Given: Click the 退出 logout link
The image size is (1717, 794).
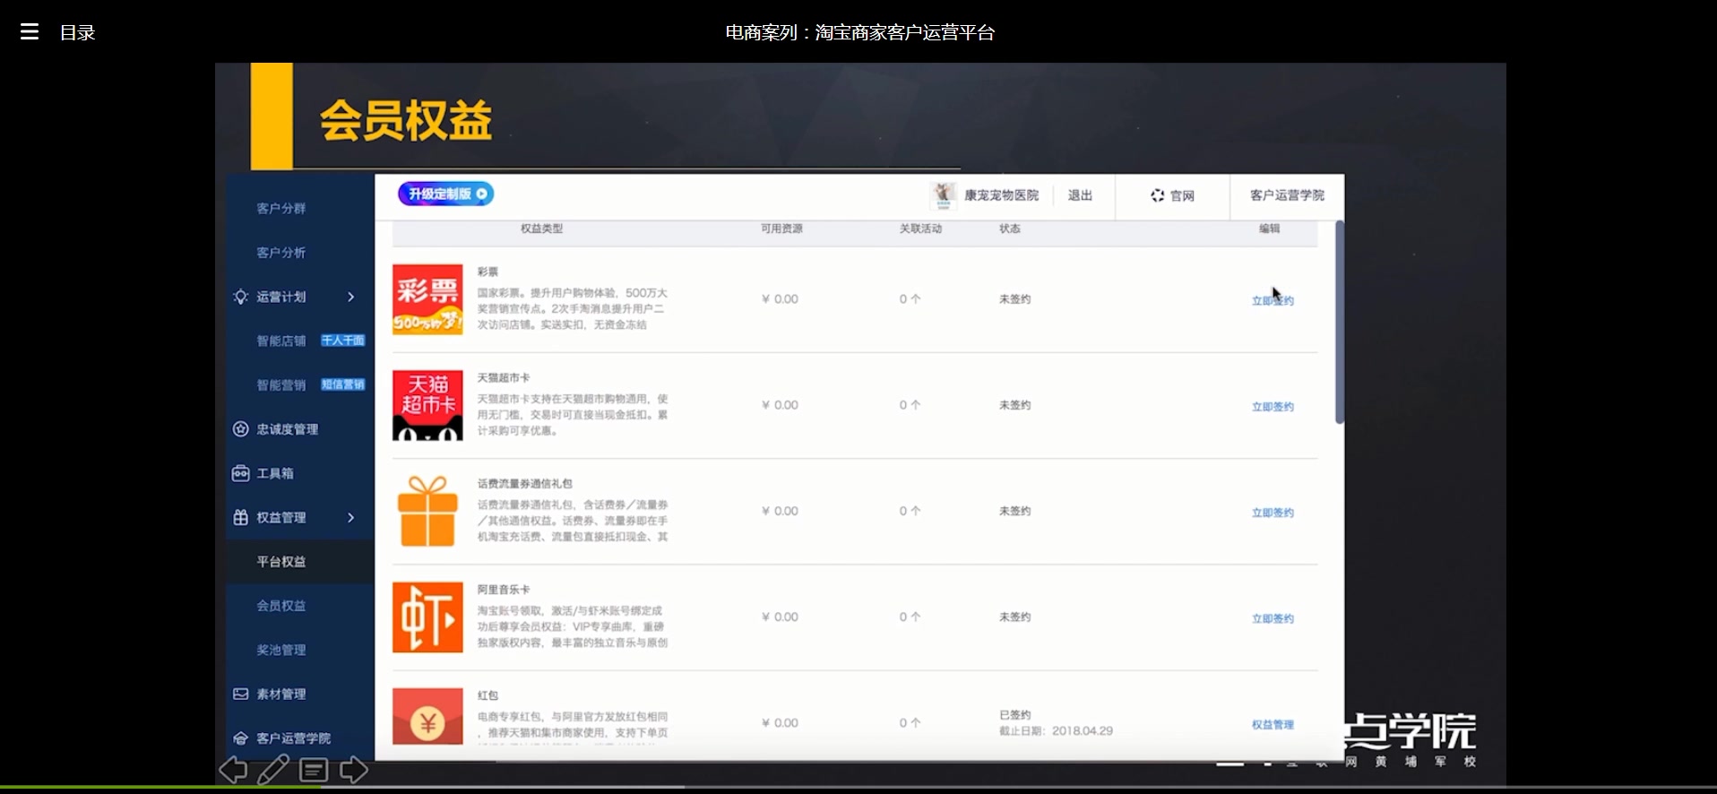Looking at the screenshot, I should pos(1080,195).
